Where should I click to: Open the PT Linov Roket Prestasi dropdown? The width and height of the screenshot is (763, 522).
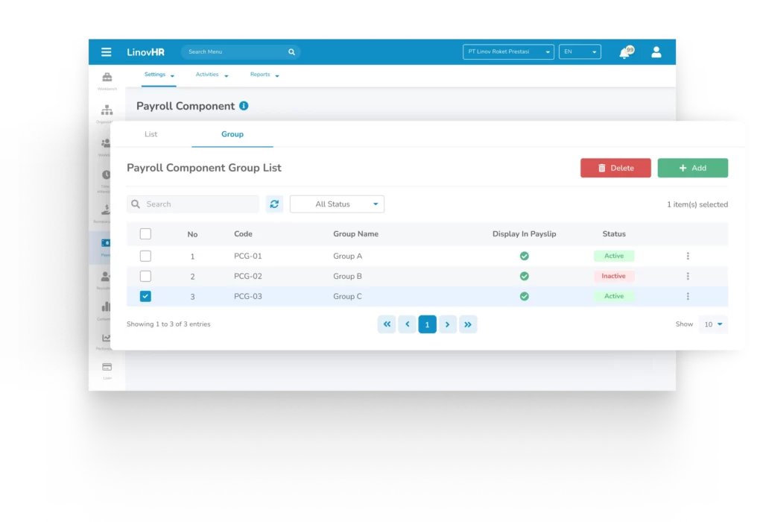pyautogui.click(x=508, y=51)
